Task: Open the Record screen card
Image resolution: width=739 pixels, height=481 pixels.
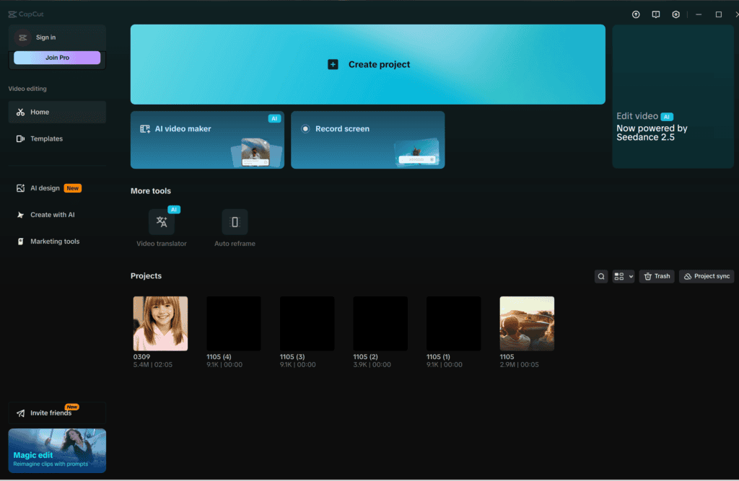Action: pyautogui.click(x=367, y=140)
